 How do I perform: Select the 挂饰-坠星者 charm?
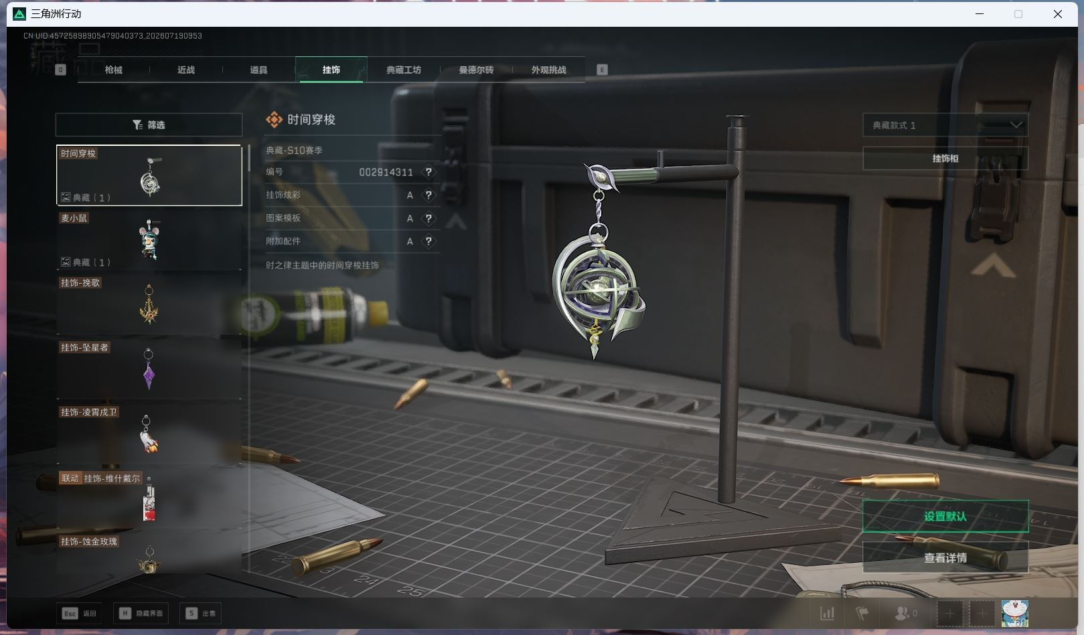coord(149,370)
